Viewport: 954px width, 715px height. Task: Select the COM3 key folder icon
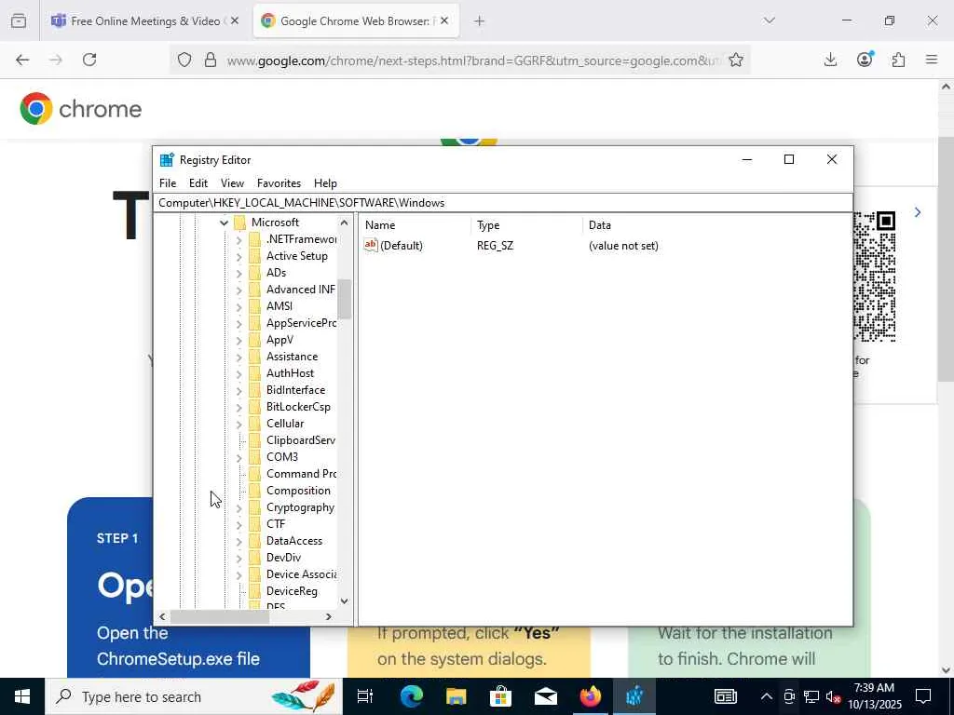click(255, 456)
